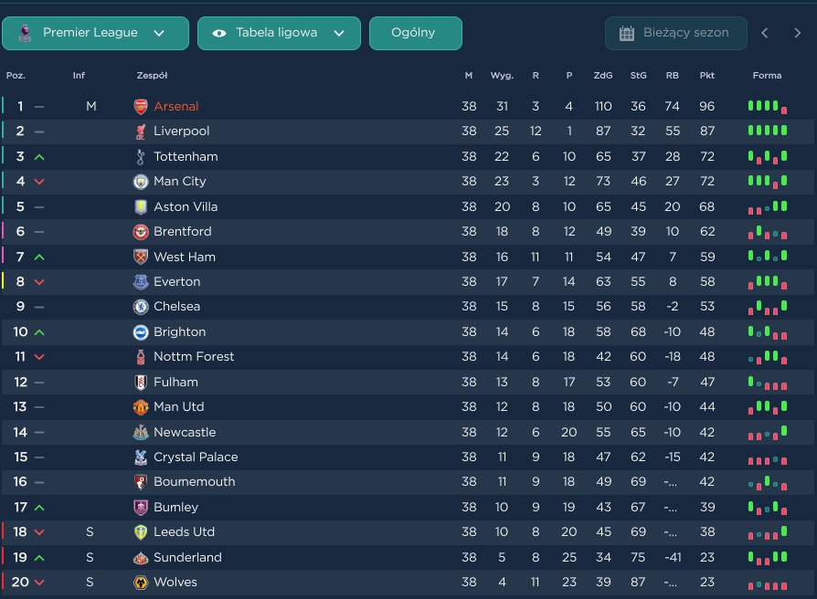Click the Zespół column header
Screen dimensions: 817x599
152,76
